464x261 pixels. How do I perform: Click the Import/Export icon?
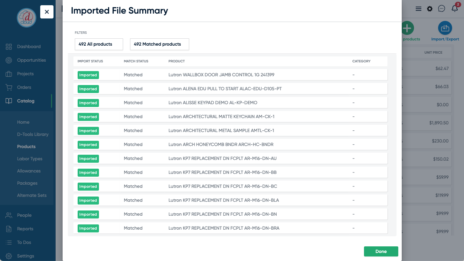point(445,28)
